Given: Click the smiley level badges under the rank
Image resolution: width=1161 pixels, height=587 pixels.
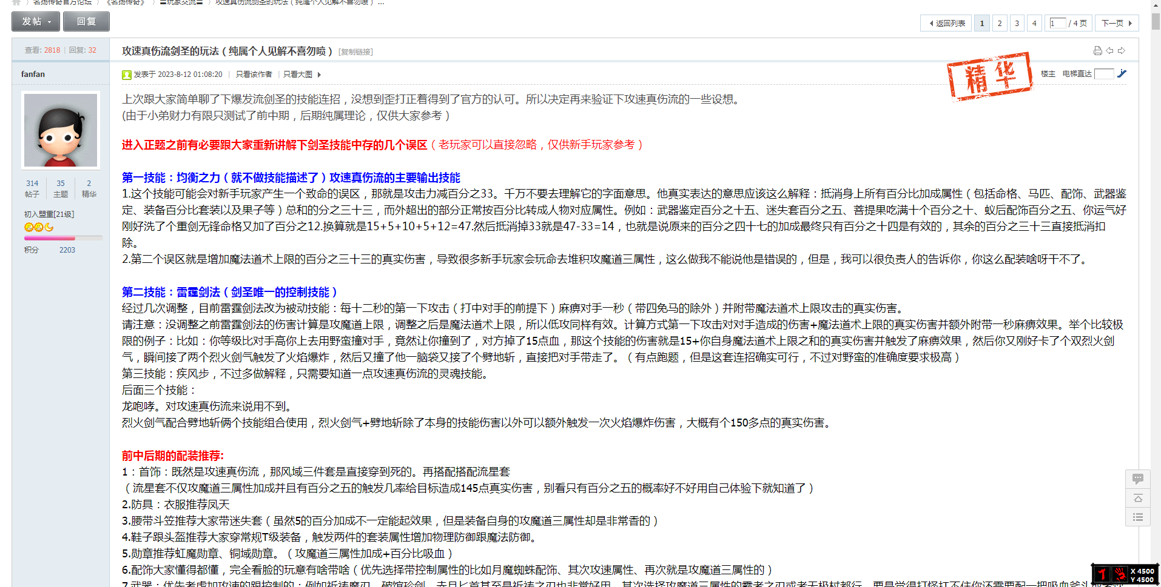Looking at the screenshot, I should 39,227.
